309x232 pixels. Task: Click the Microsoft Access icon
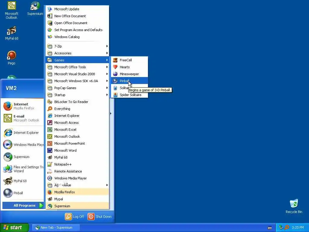click(50, 123)
